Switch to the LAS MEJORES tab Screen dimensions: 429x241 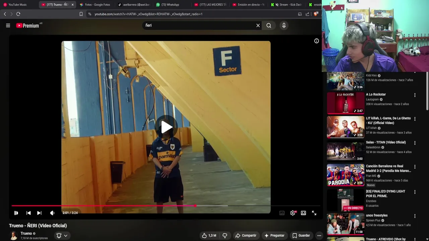coord(210,5)
